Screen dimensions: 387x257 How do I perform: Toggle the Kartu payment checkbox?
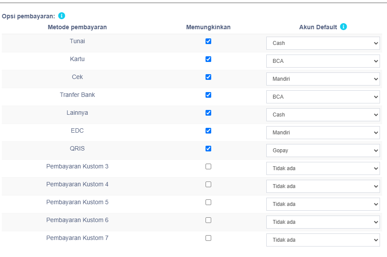tap(208, 59)
